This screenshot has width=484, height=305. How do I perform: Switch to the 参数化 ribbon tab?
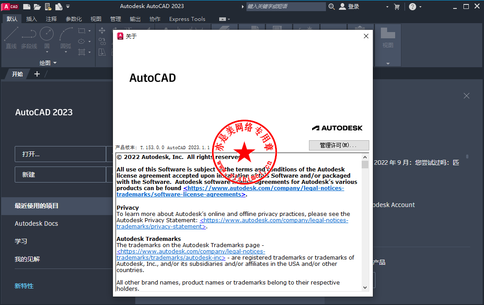pos(74,19)
